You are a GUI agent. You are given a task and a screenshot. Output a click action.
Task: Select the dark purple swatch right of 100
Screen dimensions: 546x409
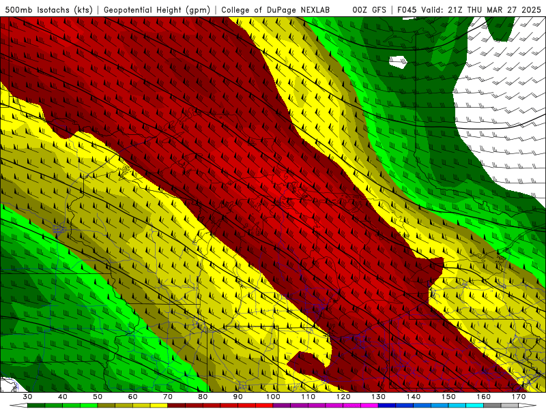(x=282, y=406)
